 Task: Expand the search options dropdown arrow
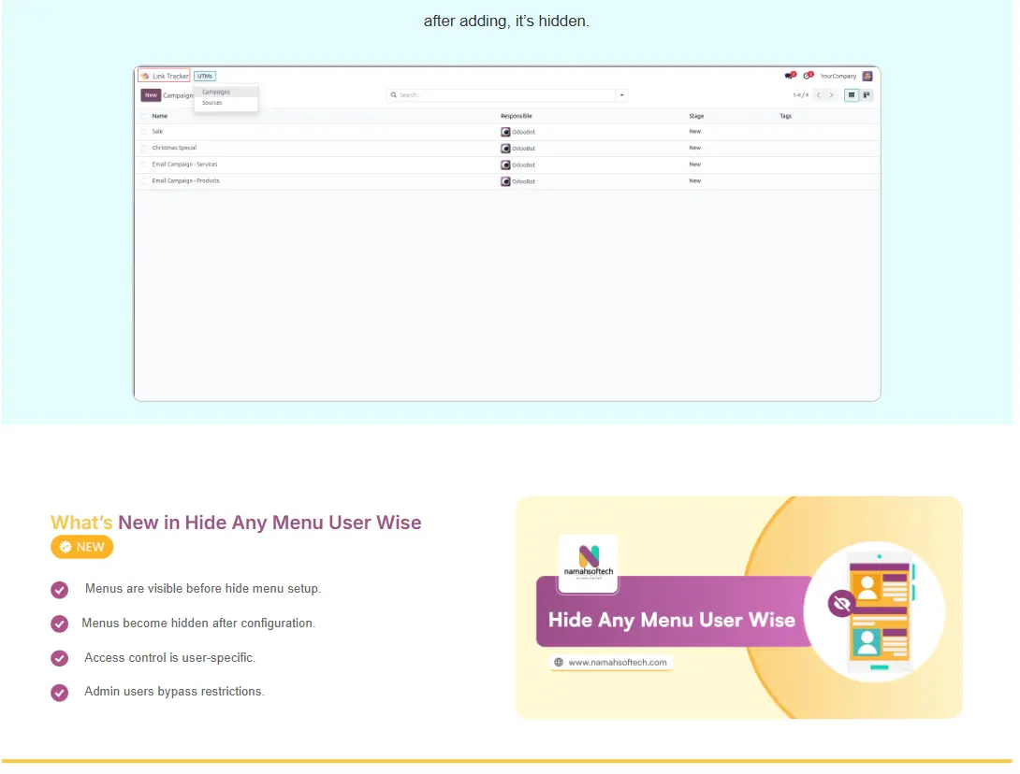tap(622, 94)
